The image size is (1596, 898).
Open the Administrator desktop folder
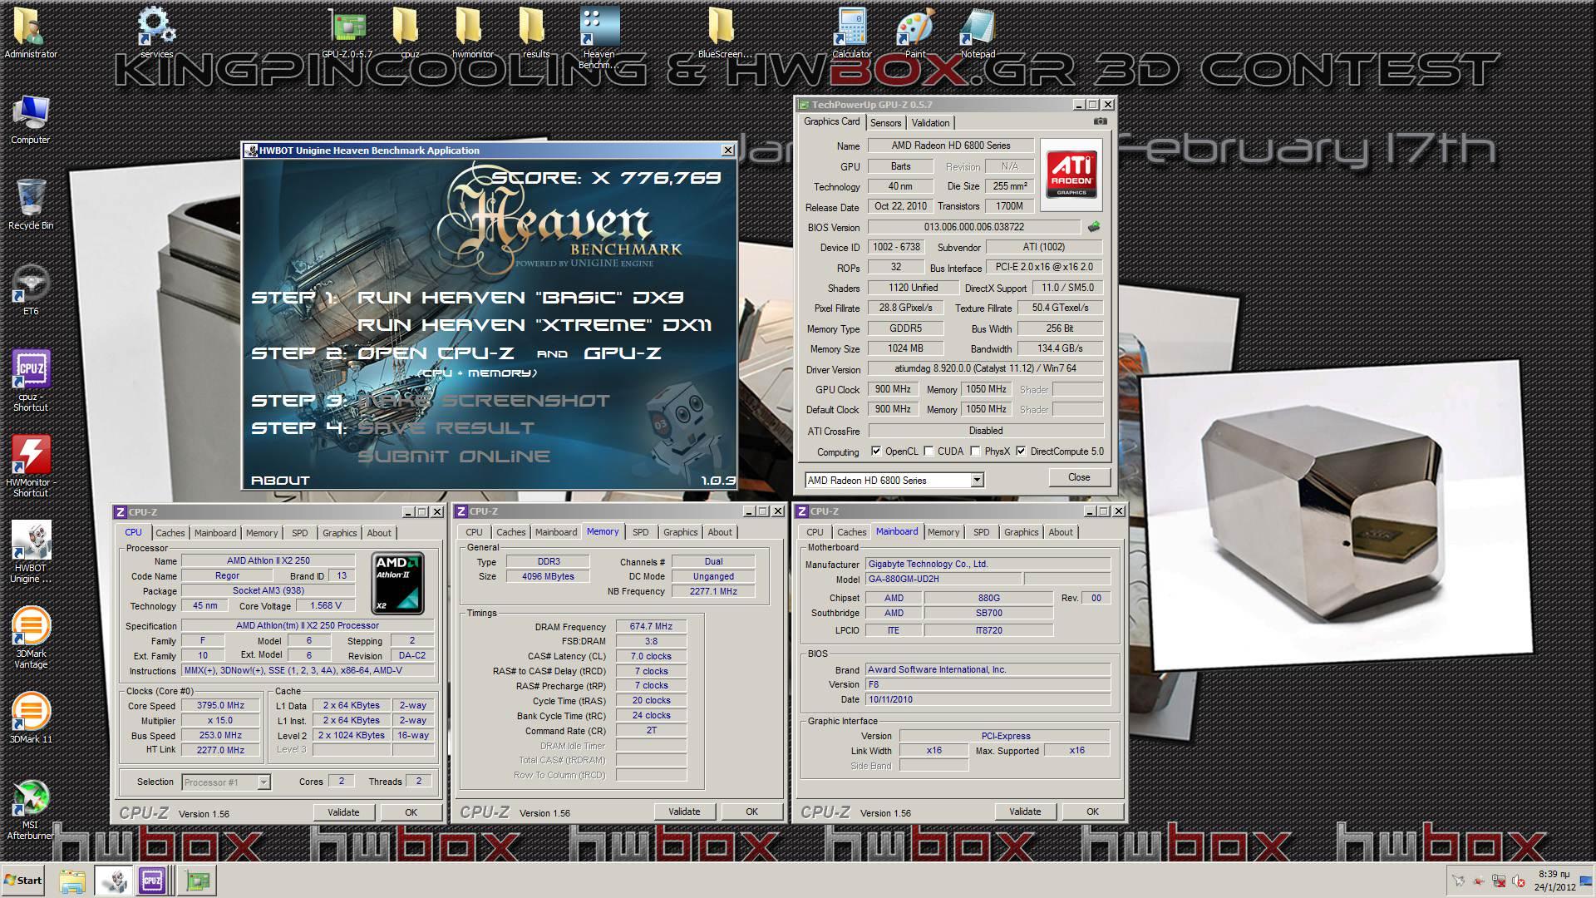[31, 32]
